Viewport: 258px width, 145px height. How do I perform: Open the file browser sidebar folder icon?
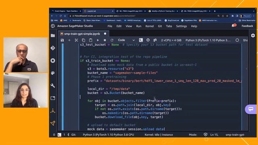pyautogui.click(x=53, y=35)
